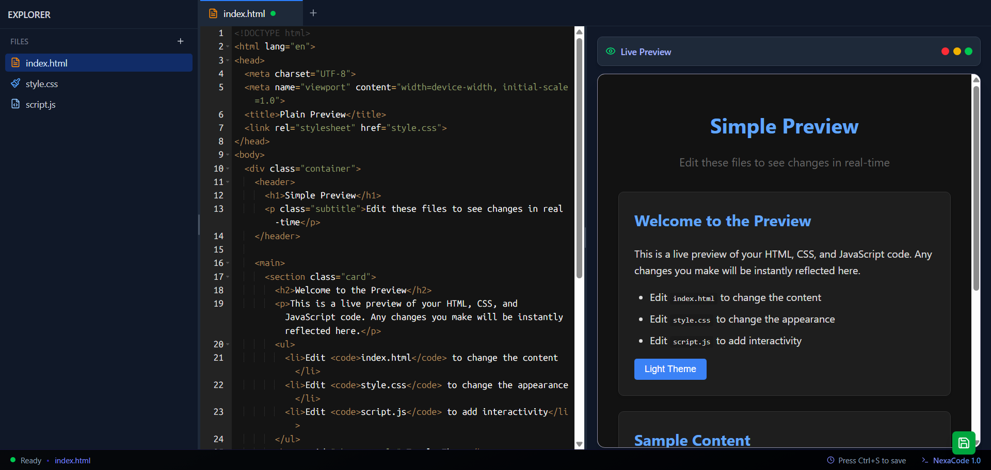Click the yellow dot in Live Preview header
The height and width of the screenshot is (470, 991).
click(957, 52)
